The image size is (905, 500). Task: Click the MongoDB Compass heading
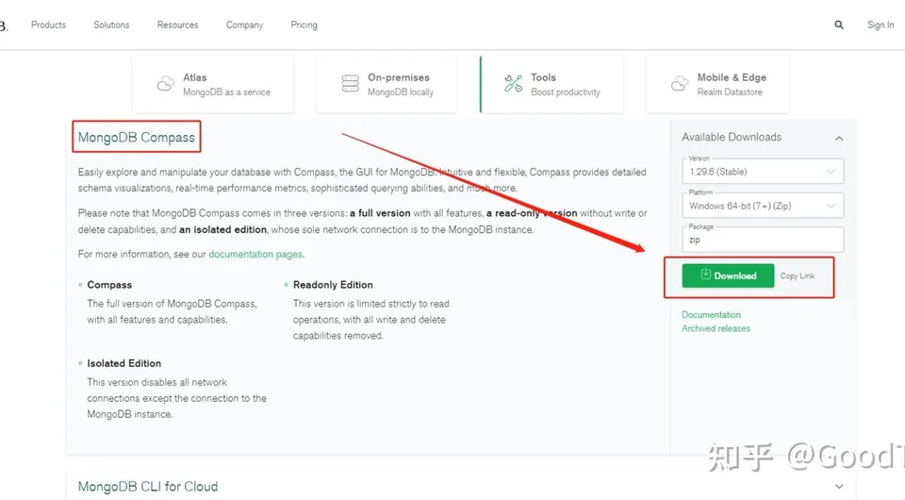pyautogui.click(x=136, y=138)
